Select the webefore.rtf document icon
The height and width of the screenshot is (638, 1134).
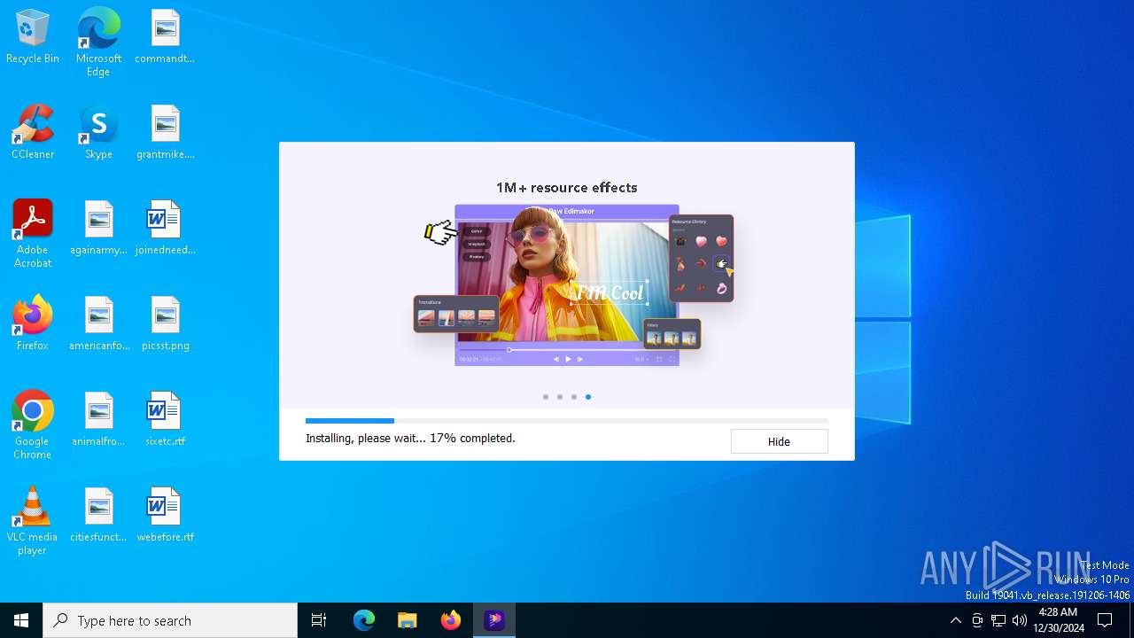tap(165, 516)
